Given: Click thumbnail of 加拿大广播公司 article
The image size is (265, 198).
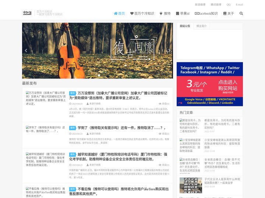Looking at the screenshot, I should [46, 98].
